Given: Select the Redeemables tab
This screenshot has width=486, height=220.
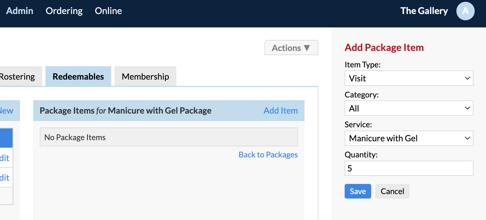Looking at the screenshot, I should point(78,76).
